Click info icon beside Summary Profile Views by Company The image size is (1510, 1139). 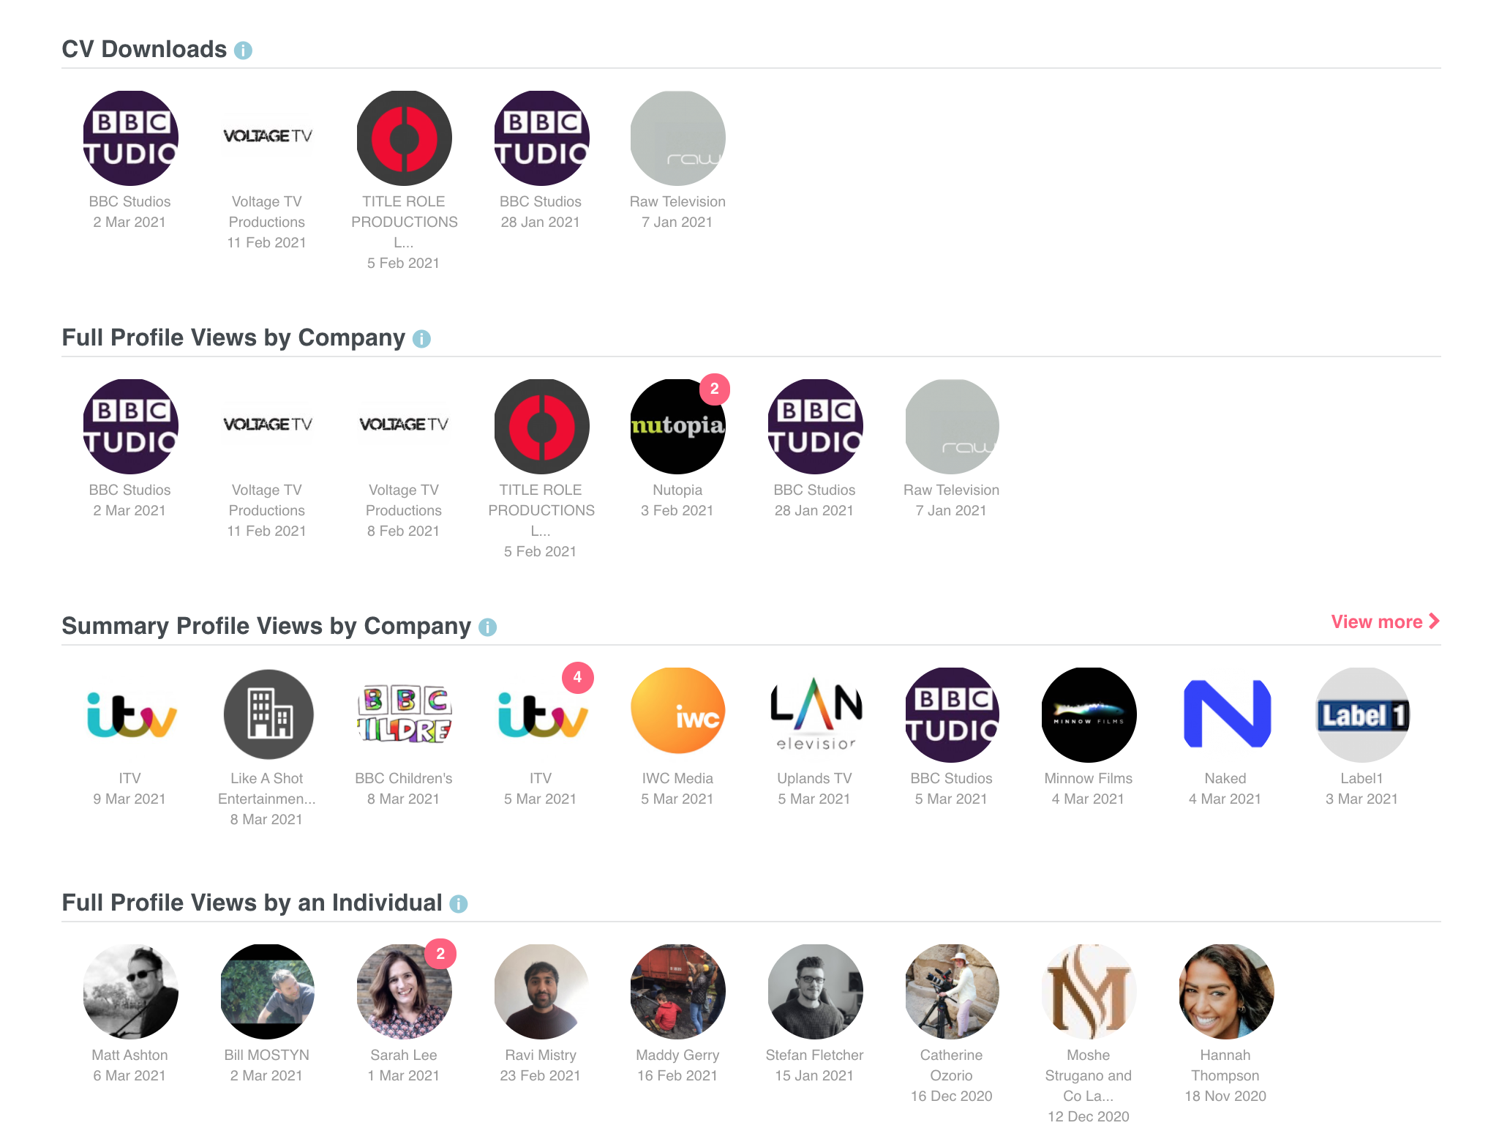[487, 627]
